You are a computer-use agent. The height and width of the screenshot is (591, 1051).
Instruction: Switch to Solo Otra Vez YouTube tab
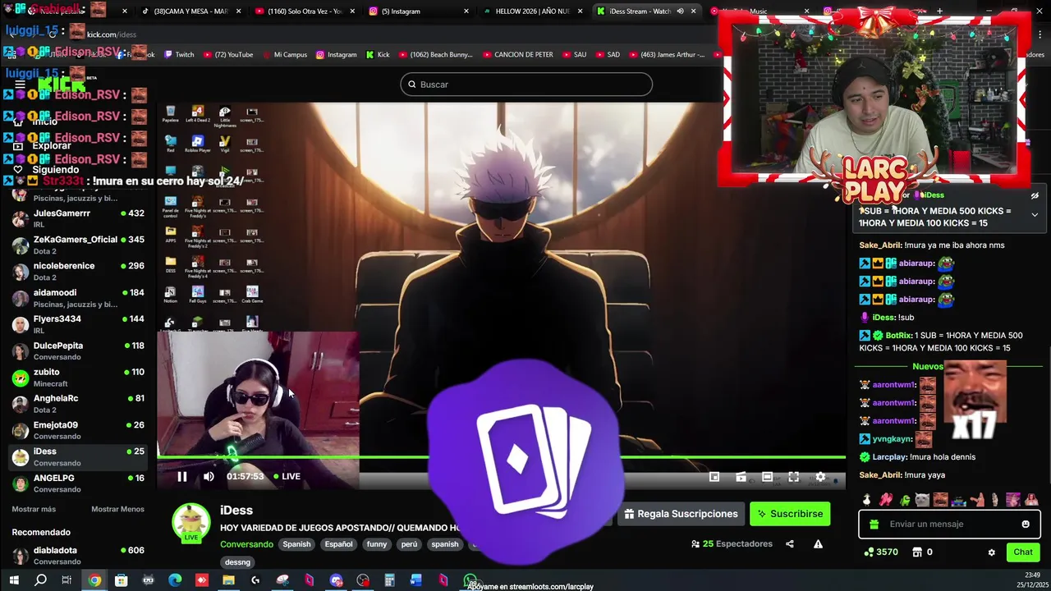pyautogui.click(x=304, y=11)
